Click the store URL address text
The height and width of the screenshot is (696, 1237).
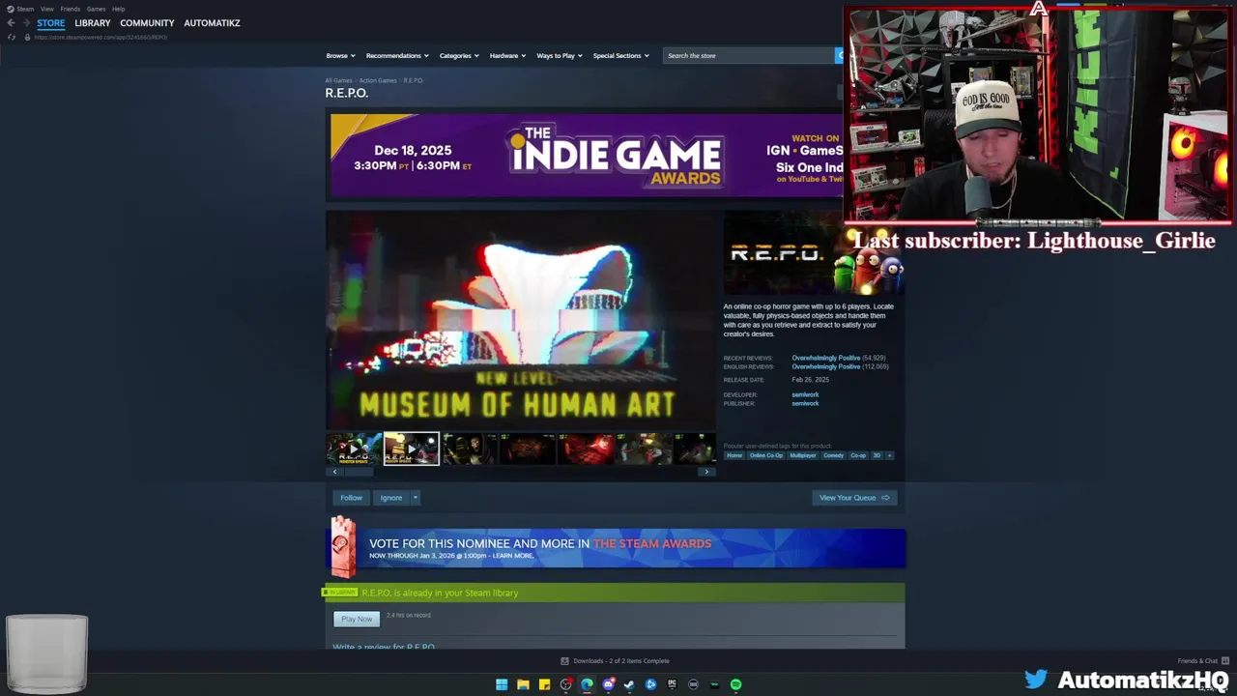[101, 37]
